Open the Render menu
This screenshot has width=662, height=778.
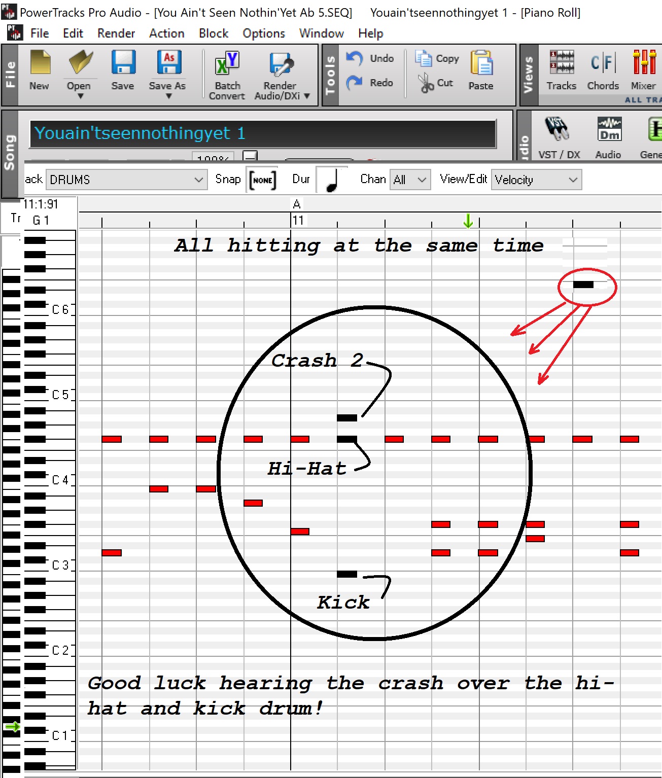point(116,33)
